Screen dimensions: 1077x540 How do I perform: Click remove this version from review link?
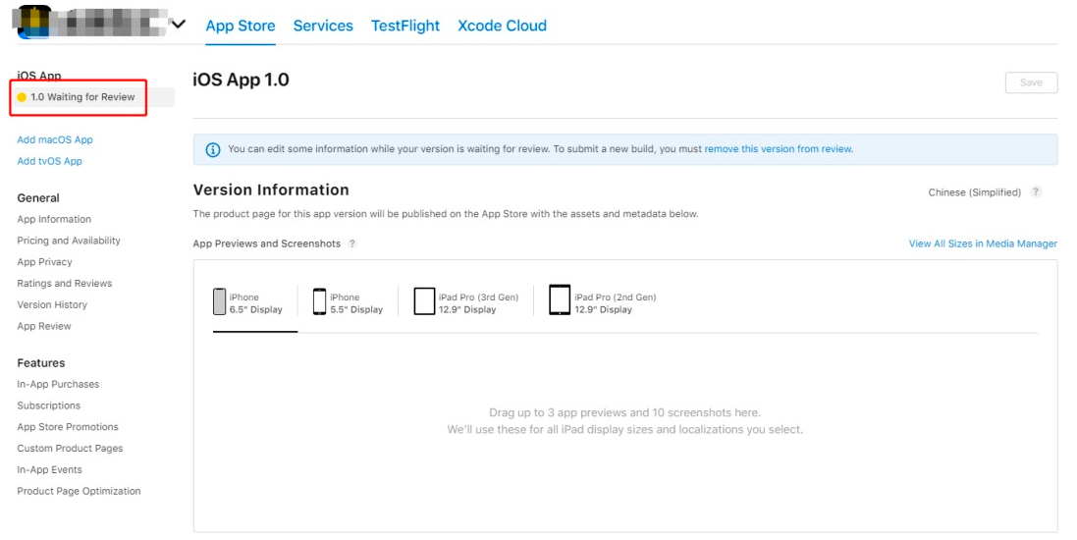pyautogui.click(x=779, y=149)
